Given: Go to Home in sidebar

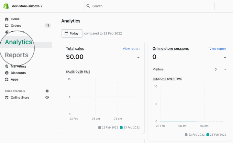Looking at the screenshot, I should pos(15,19).
